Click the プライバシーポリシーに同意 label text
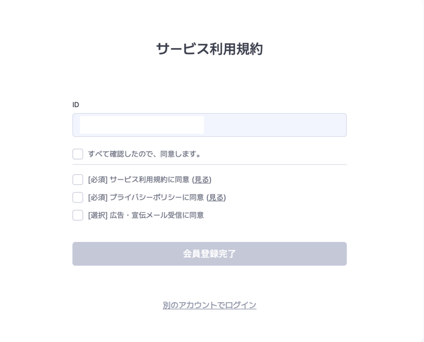424x342 pixels. coord(157,197)
